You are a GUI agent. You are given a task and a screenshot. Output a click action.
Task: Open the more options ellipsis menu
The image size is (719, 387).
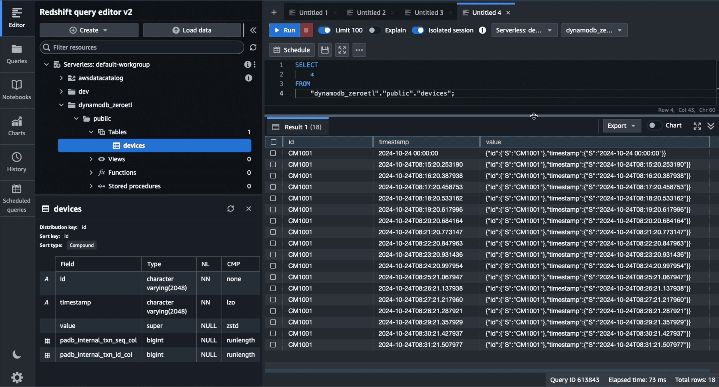[x=359, y=50]
